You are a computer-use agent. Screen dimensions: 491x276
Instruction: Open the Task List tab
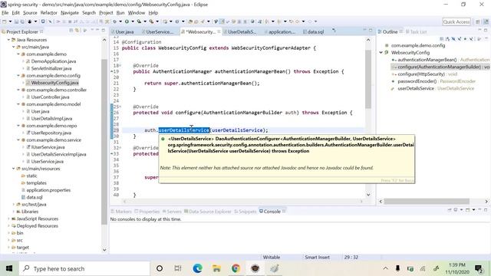pos(416,31)
